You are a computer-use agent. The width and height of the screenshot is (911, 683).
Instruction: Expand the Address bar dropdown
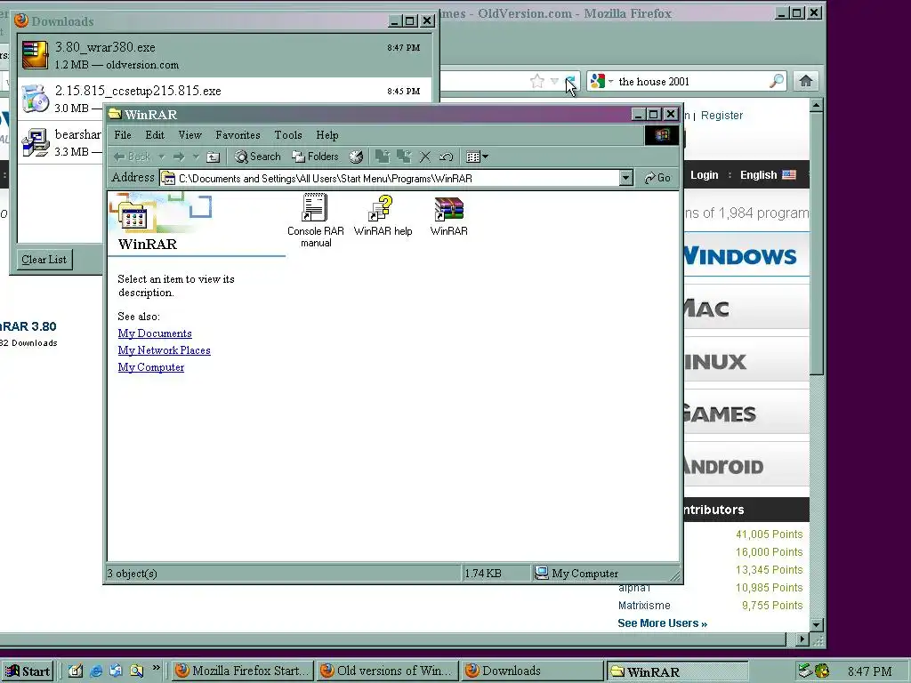(x=625, y=178)
